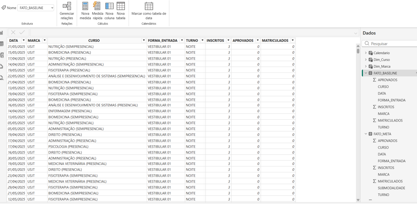
Task: Click the Calendario table icon
Action: (370, 53)
